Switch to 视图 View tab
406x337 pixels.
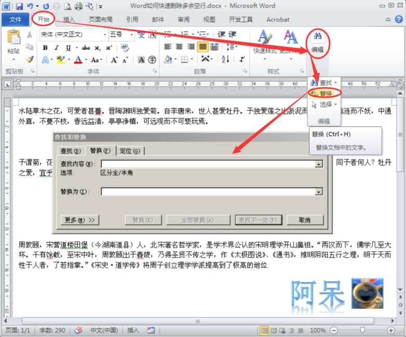pyautogui.click(x=209, y=19)
